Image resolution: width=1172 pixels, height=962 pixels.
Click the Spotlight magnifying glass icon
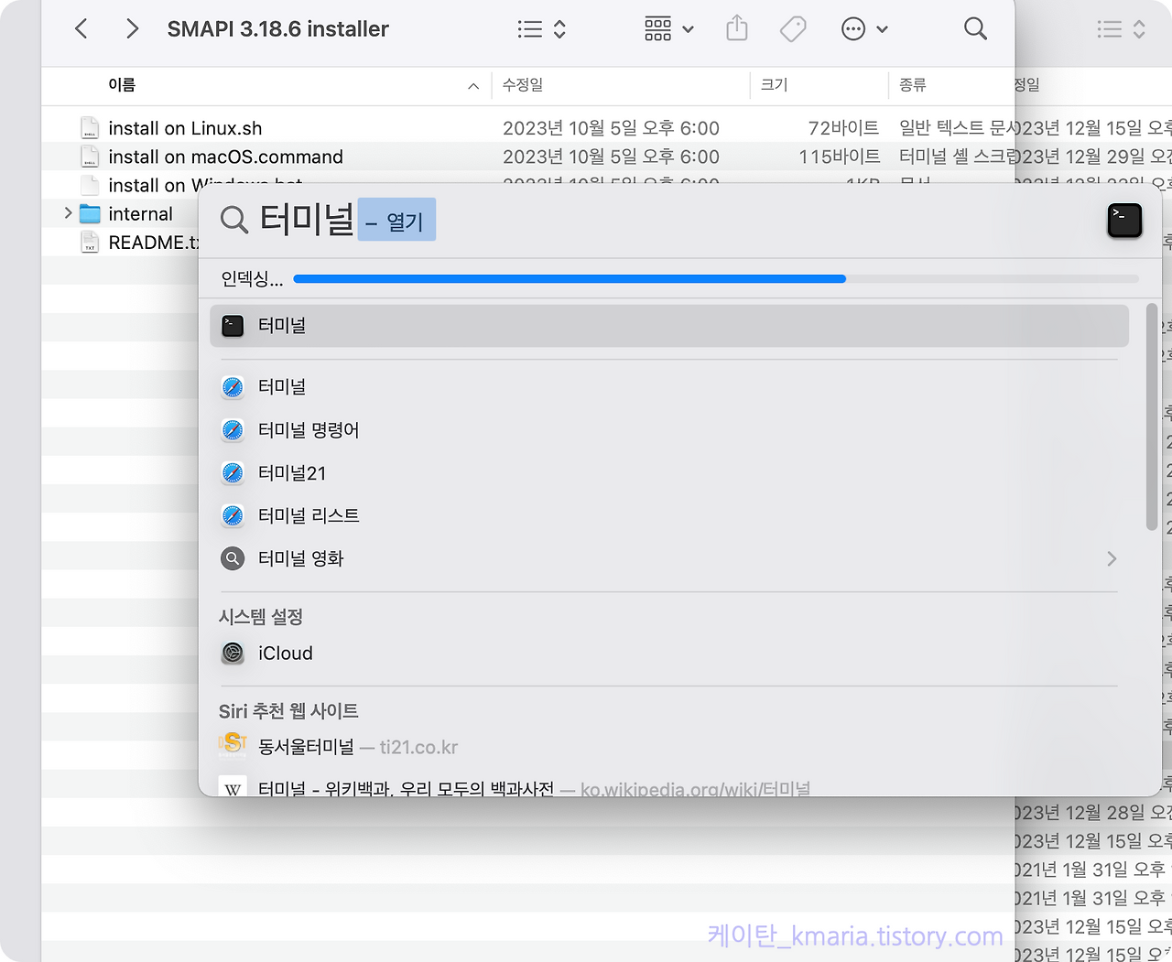pyautogui.click(x=234, y=221)
